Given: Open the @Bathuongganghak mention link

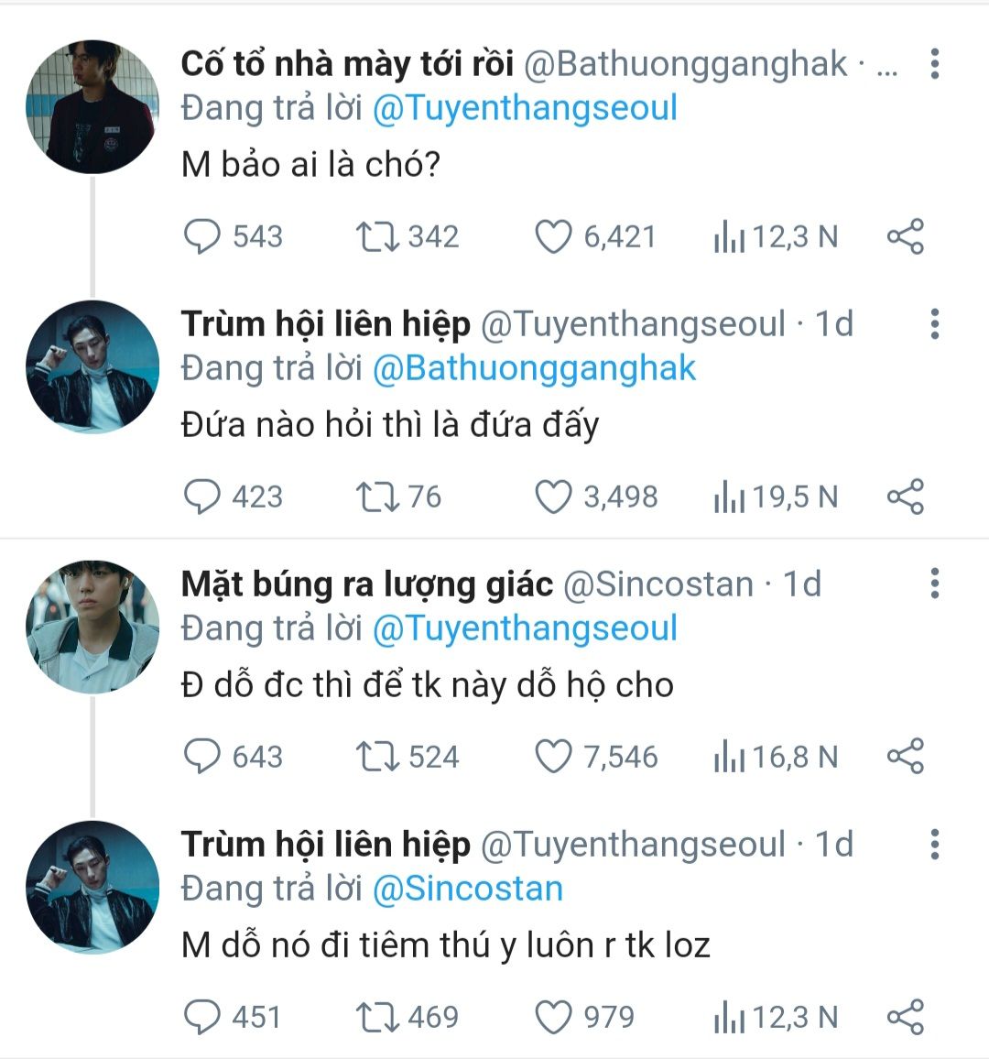Looking at the screenshot, I should [x=534, y=368].
